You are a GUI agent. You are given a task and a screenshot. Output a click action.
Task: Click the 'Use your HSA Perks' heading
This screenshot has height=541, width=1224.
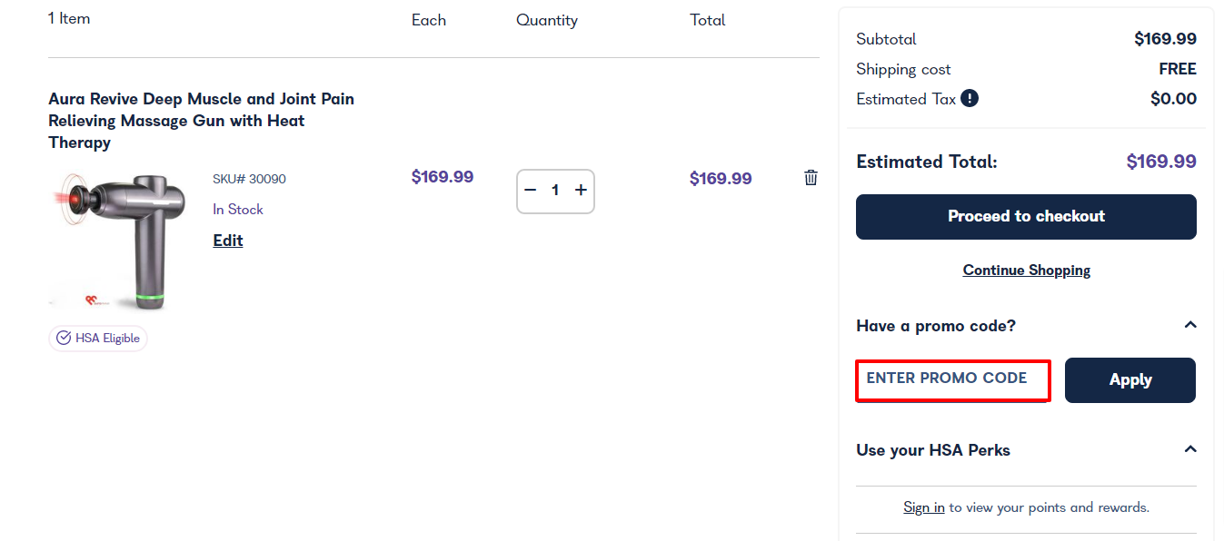[933, 450]
